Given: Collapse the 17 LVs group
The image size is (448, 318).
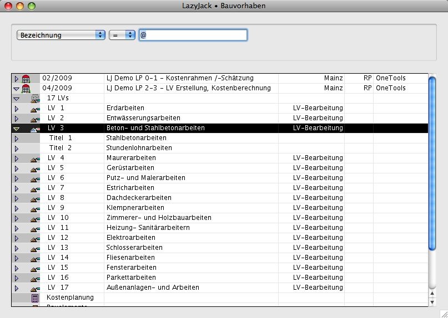Looking at the screenshot, I should (x=16, y=99).
